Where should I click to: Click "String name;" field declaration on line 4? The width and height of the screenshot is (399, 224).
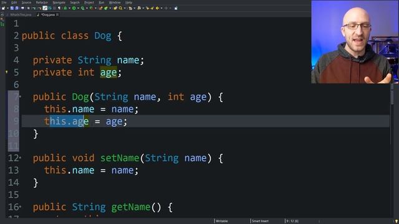tap(111, 60)
